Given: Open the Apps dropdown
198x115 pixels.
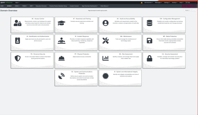Looking at the screenshot, I should [x=17, y=2].
